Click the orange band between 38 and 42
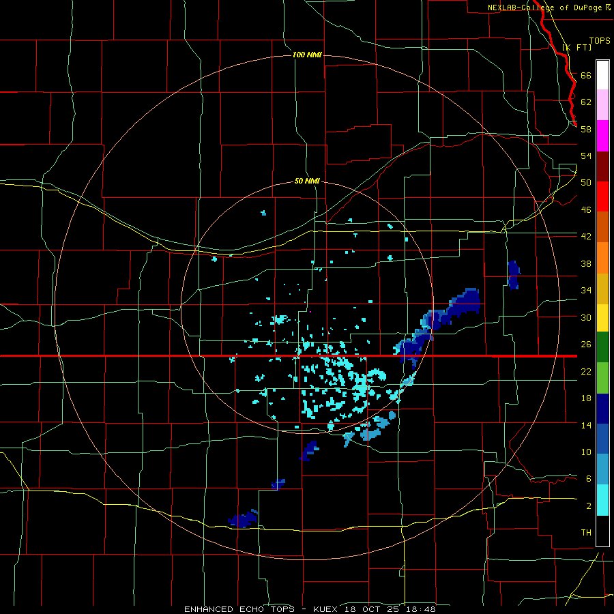 602,258
